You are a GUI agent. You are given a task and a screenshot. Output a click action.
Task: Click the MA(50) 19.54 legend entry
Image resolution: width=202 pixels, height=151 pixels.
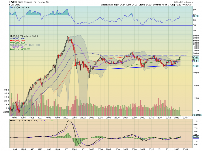(x=17, y=38)
